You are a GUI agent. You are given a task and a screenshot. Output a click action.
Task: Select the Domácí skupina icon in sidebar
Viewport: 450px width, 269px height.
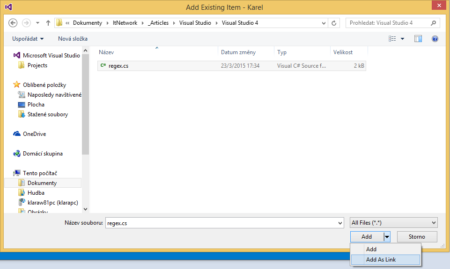click(17, 153)
